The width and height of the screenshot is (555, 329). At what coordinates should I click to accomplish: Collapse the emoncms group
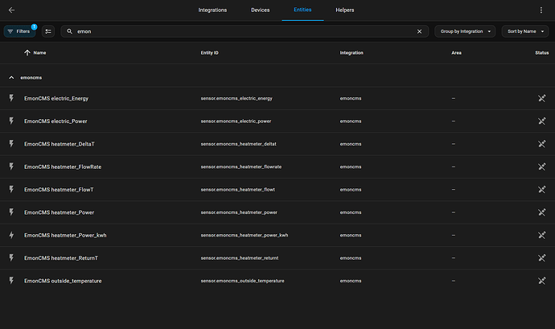point(11,77)
